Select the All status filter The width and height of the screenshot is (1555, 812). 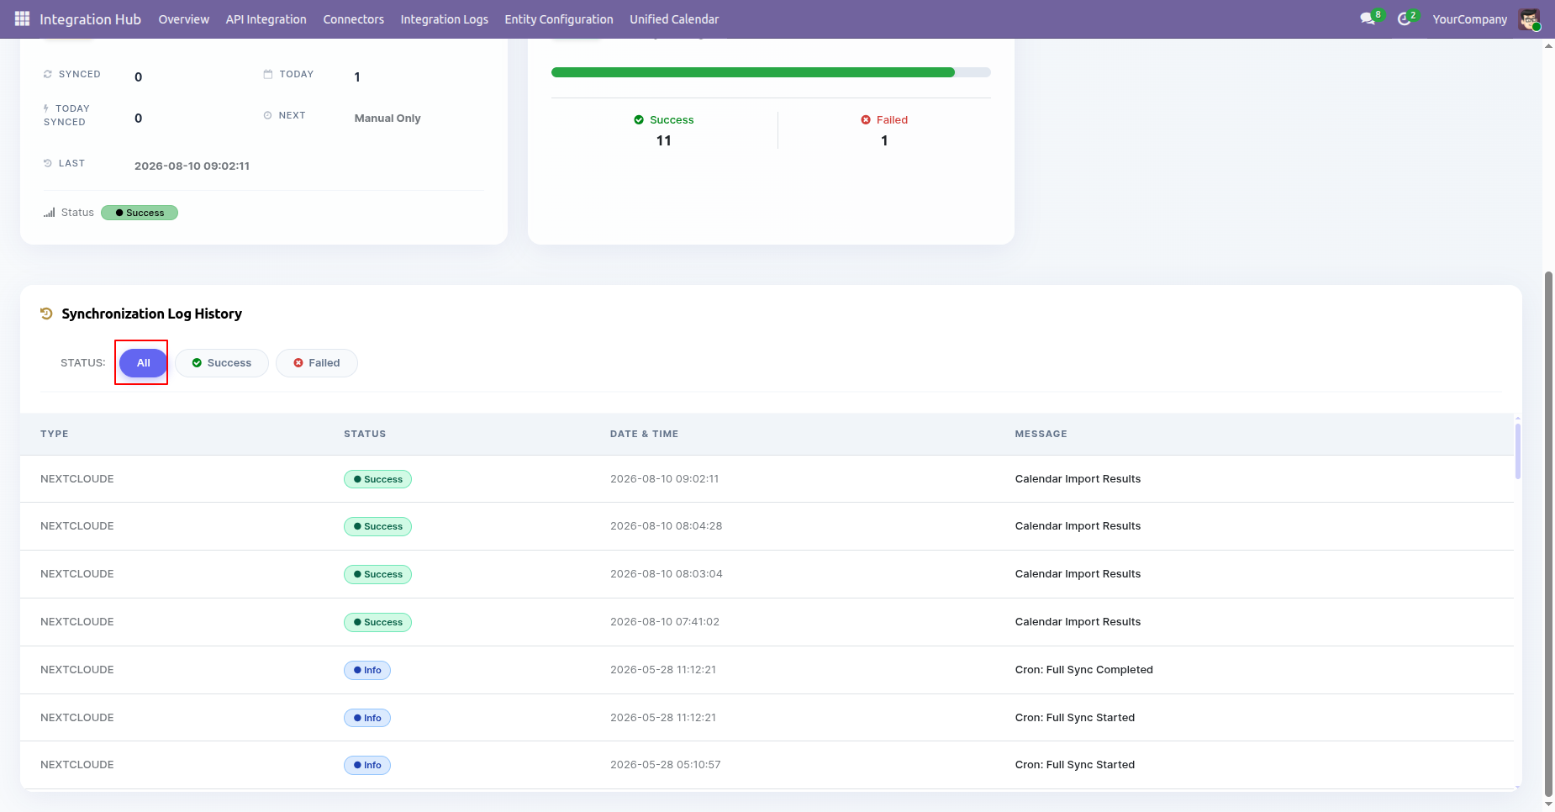[x=143, y=363]
